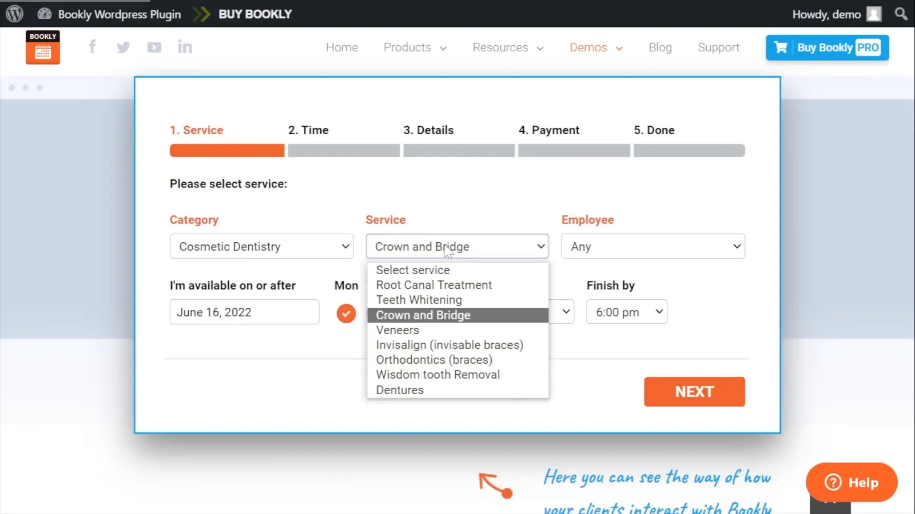The width and height of the screenshot is (915, 514).
Task: Toggle the Mon weekday checkbox
Action: pos(346,313)
